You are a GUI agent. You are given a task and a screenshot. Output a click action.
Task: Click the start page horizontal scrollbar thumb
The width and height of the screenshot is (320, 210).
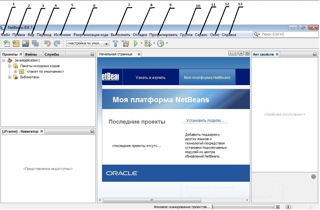pos(152,200)
